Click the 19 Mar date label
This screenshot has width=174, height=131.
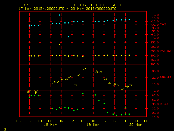point(93,125)
